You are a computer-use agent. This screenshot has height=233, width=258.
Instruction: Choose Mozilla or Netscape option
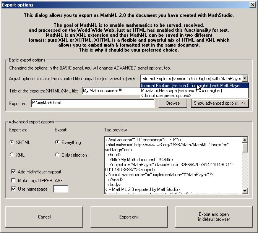tap(194, 91)
